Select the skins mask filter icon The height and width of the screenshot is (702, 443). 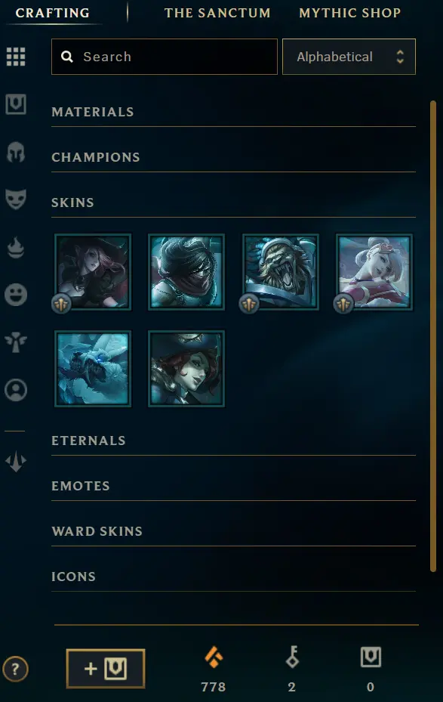click(x=16, y=199)
